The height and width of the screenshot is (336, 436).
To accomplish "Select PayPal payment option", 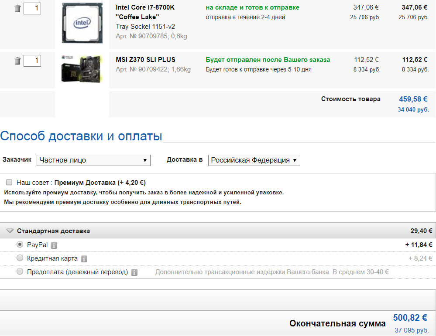I will coord(20,244).
